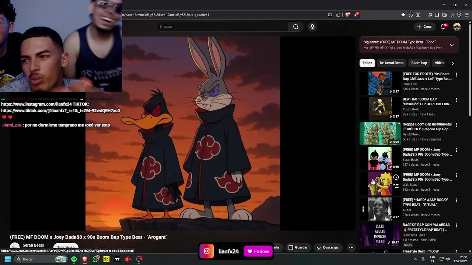The width and height of the screenshot is (472, 265).
Task: Open the clock and date 23:36 panel
Action: point(461,259)
